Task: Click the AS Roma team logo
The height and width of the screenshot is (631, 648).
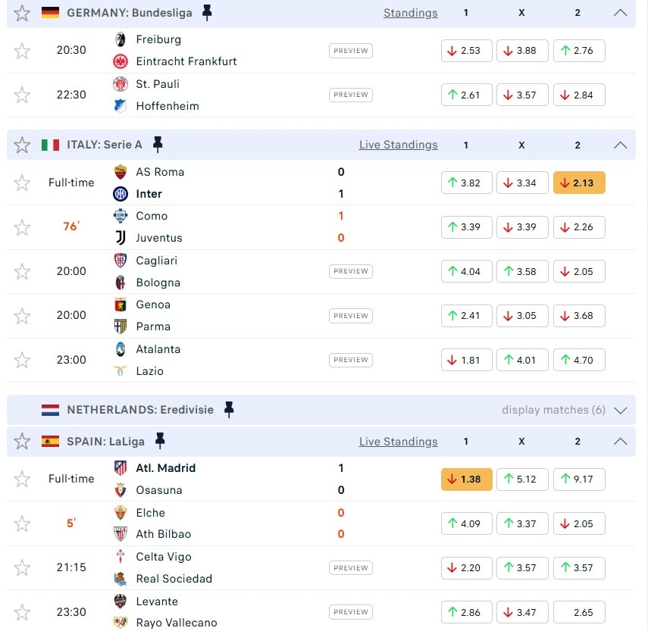Action: (121, 172)
